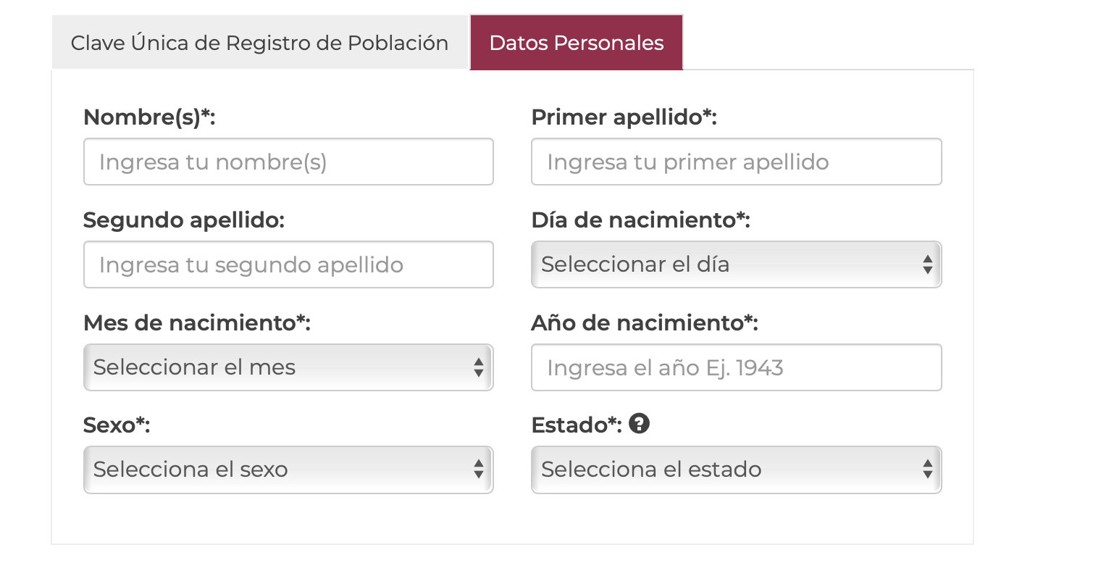The width and height of the screenshot is (1101, 571).
Task: Click the Día de nacimiento* label
Action: 640,220
